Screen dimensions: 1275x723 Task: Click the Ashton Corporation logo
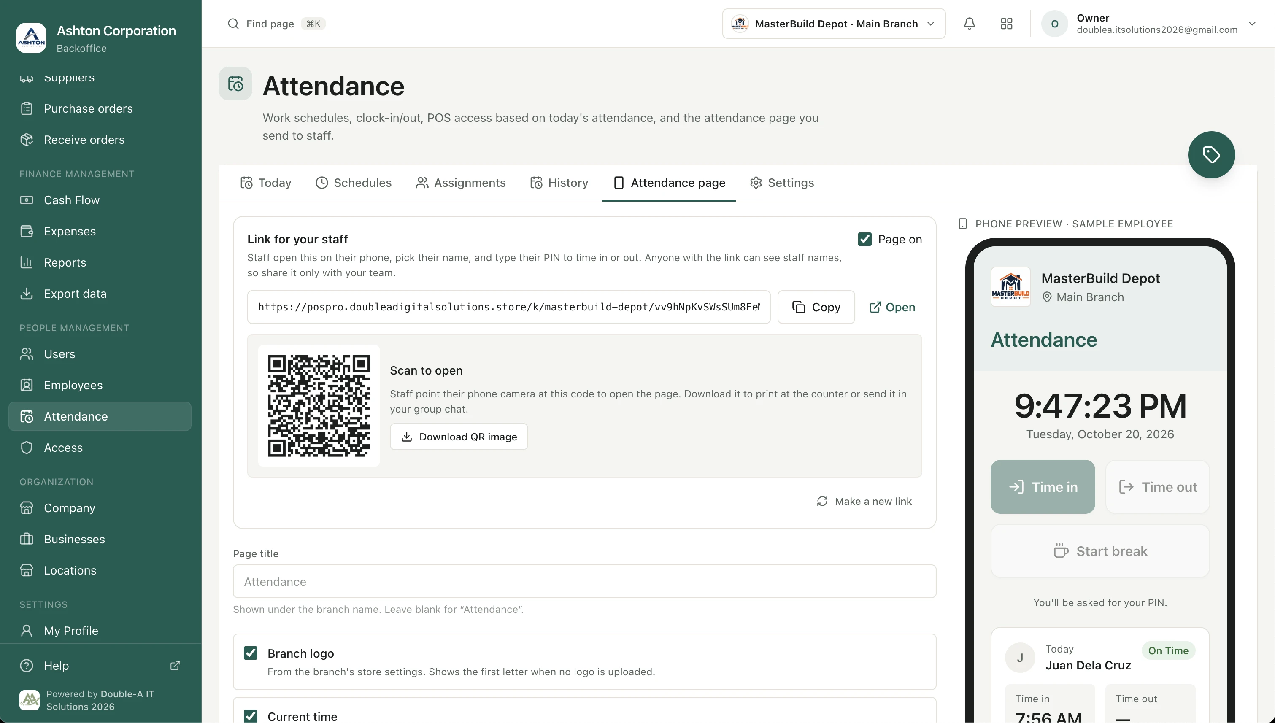[31, 38]
